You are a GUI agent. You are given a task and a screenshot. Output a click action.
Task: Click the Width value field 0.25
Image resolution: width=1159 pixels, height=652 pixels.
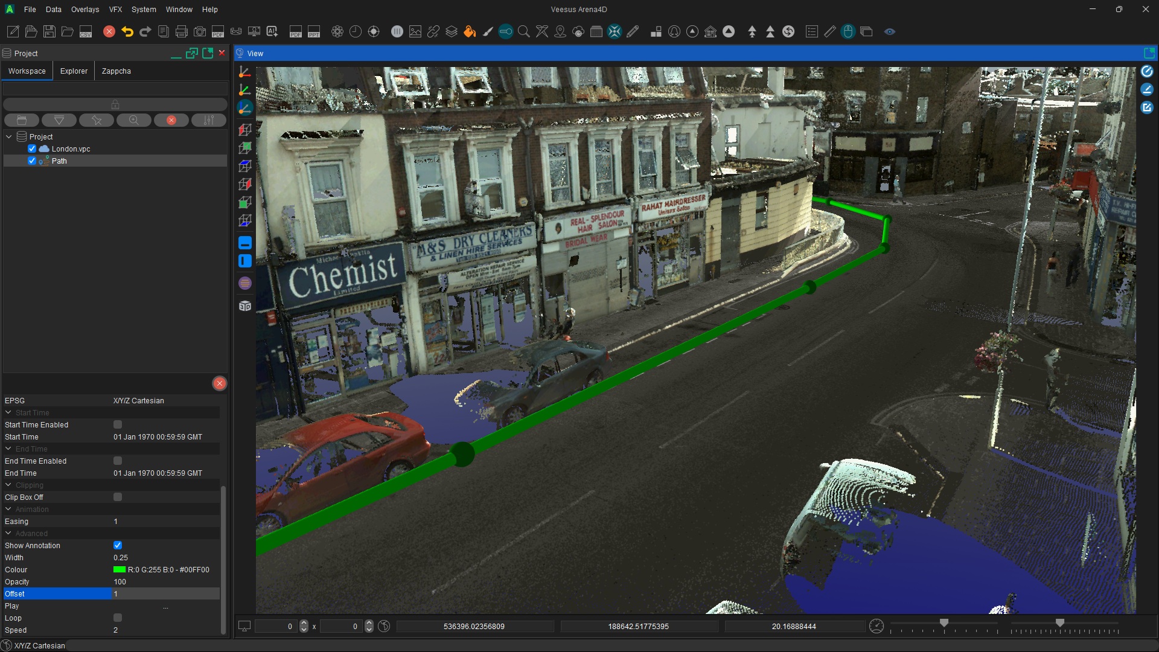166,557
